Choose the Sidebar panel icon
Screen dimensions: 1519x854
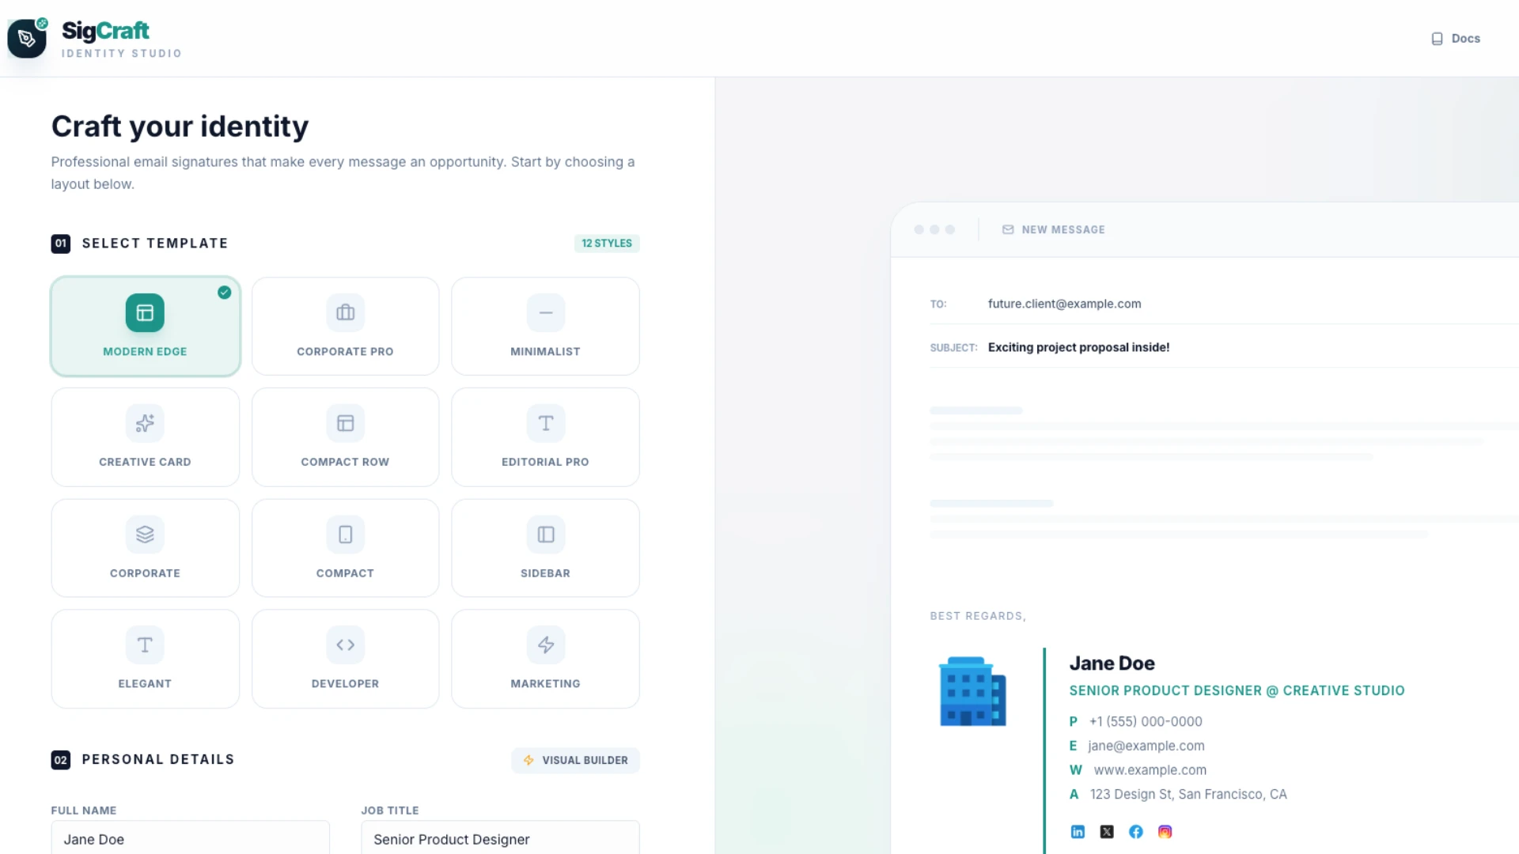546,535
